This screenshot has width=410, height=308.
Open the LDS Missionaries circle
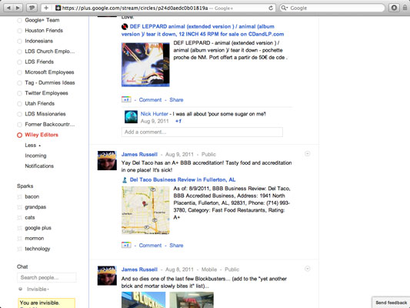[45, 114]
